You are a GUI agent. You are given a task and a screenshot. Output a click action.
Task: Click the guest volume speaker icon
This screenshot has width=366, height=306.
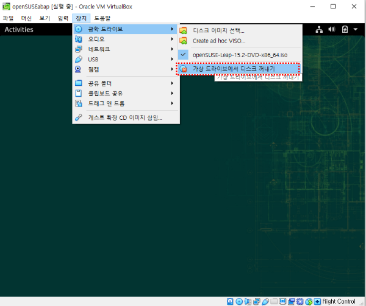click(x=332, y=29)
